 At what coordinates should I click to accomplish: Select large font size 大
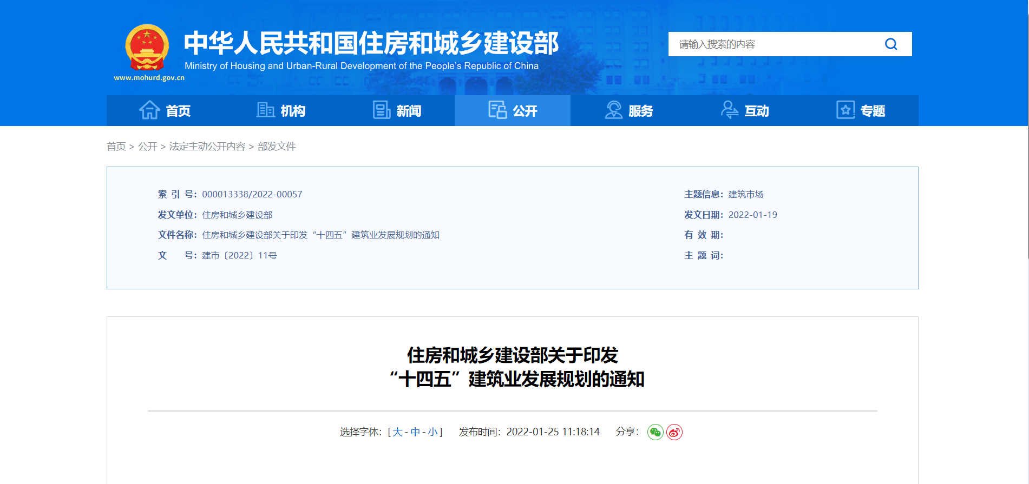point(397,432)
